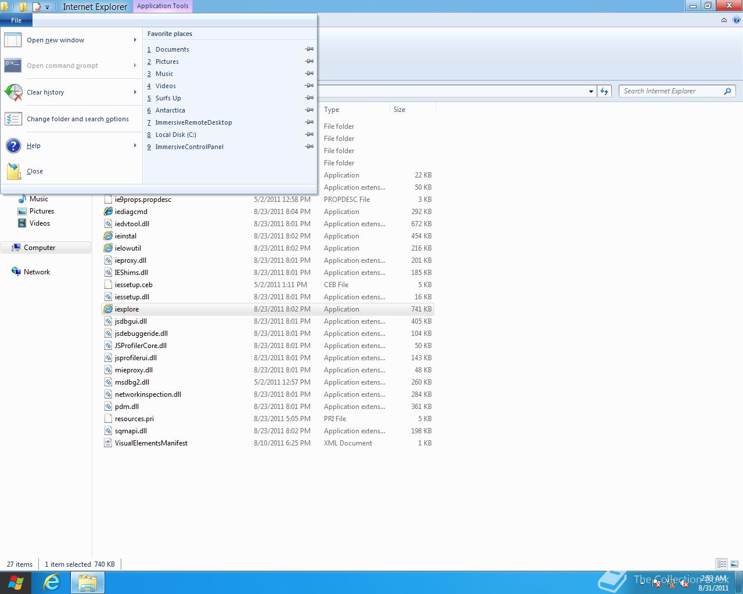Screen dimensions: 743x594
Task: Click the Close folder icon in File menu
Action: click(13, 171)
